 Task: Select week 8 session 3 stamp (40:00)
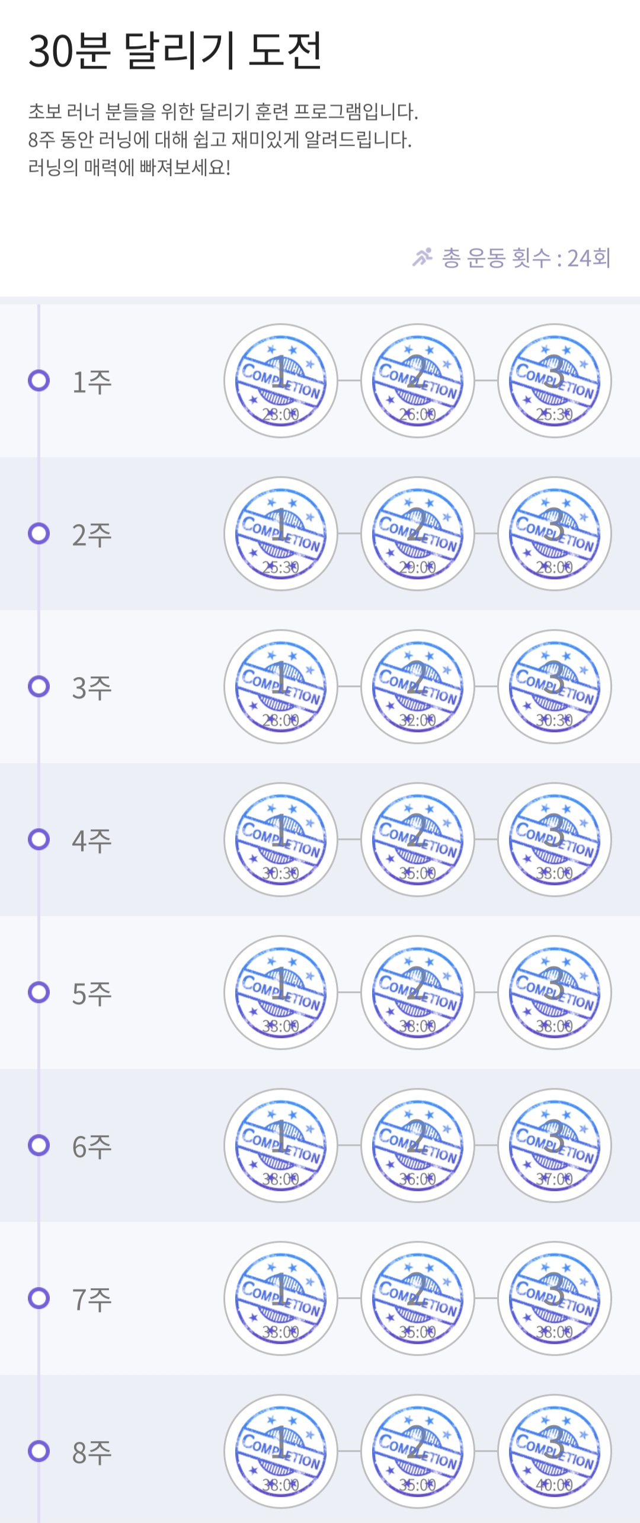pyautogui.click(x=555, y=1451)
